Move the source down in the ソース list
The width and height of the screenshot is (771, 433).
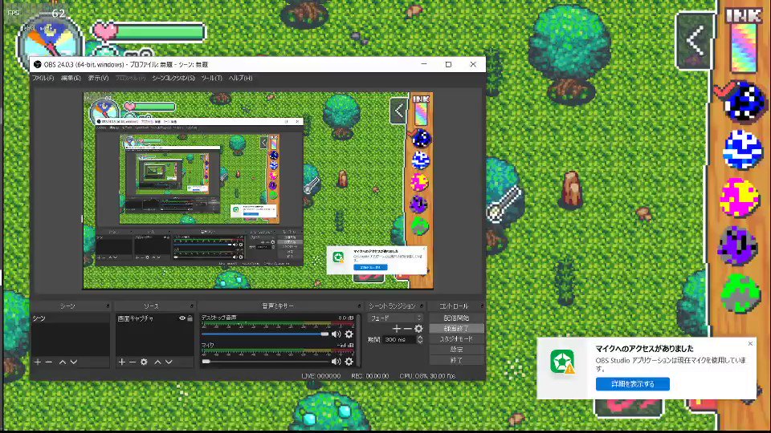(169, 362)
